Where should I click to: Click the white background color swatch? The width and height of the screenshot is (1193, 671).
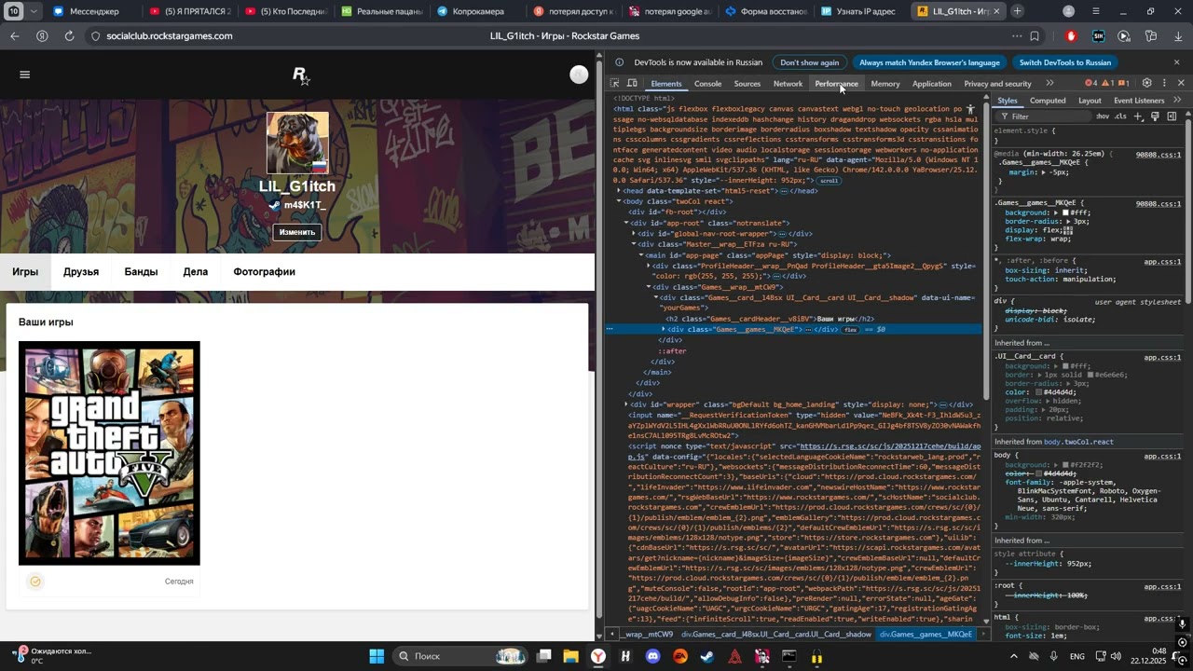[x=1066, y=212]
